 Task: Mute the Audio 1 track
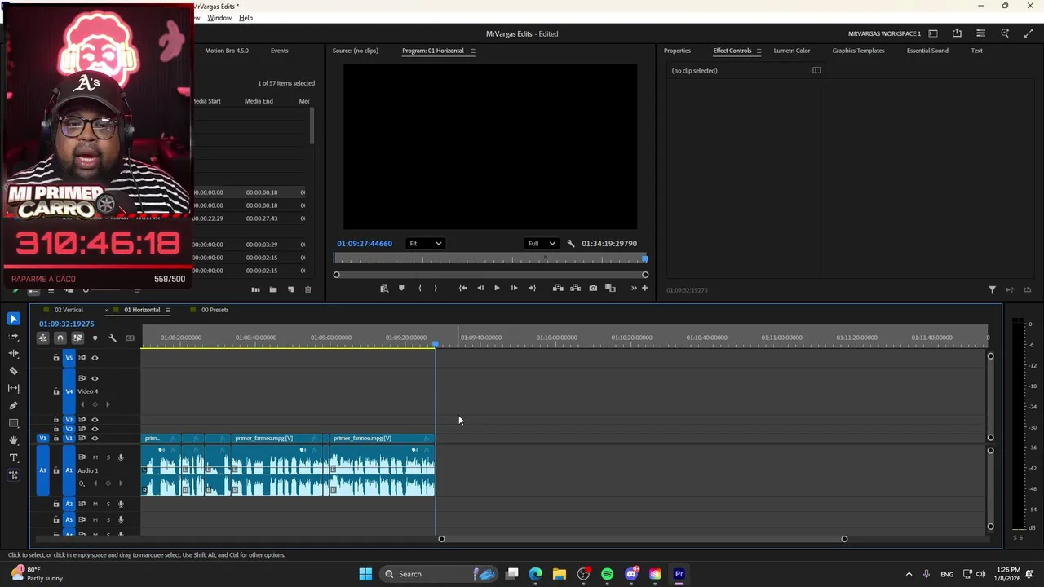tap(95, 457)
